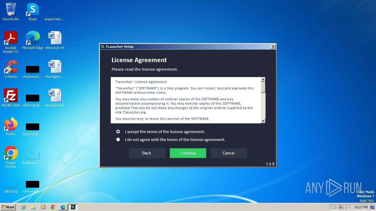
Task: Open File Explorer taskbar icon
Action: click(33, 207)
